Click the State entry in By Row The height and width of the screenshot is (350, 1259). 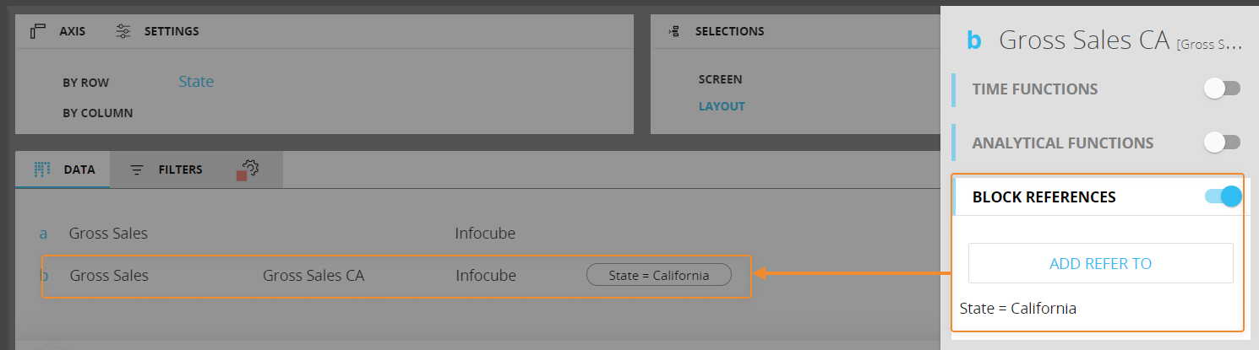pyautogui.click(x=196, y=82)
